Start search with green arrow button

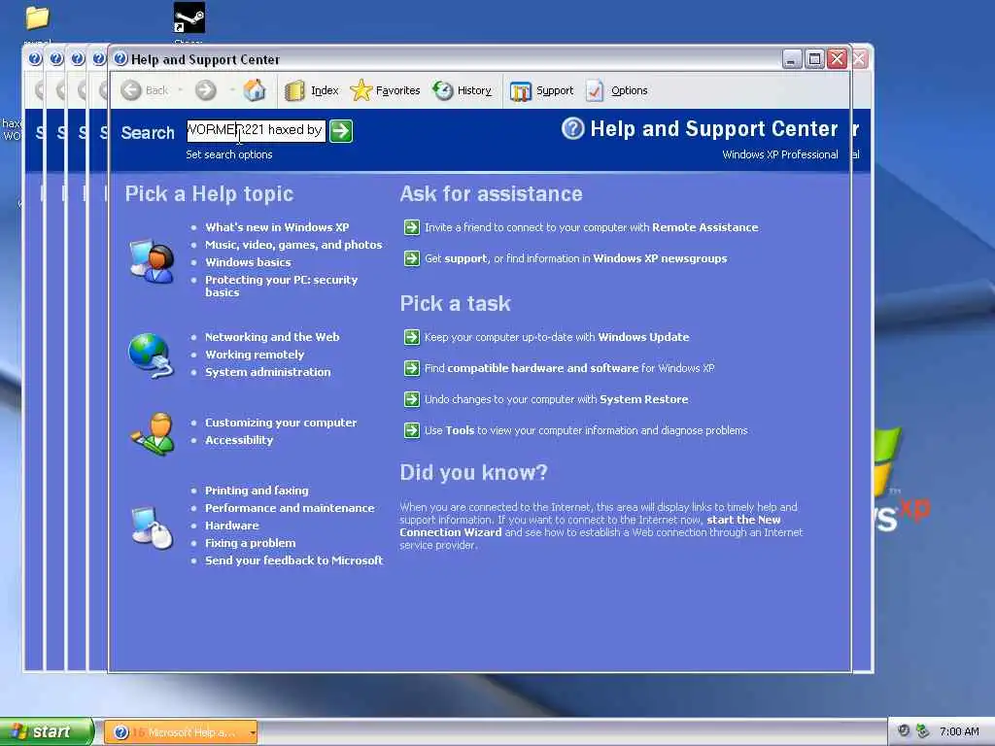coord(341,131)
